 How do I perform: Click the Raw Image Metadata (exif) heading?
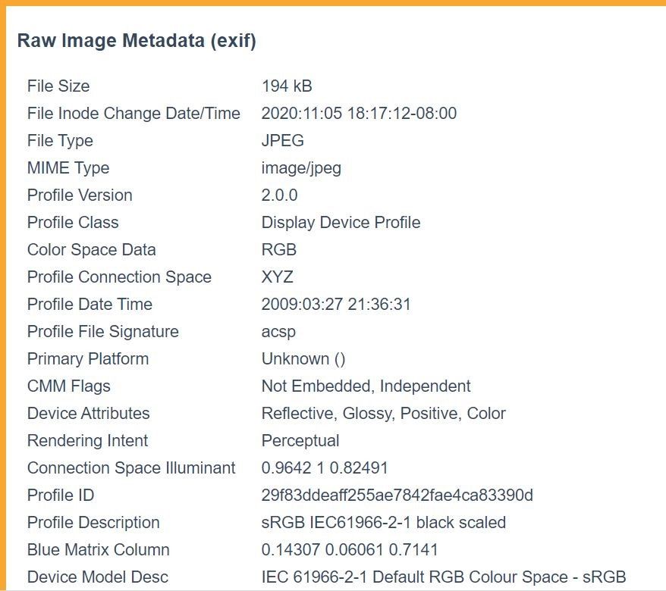(x=137, y=41)
